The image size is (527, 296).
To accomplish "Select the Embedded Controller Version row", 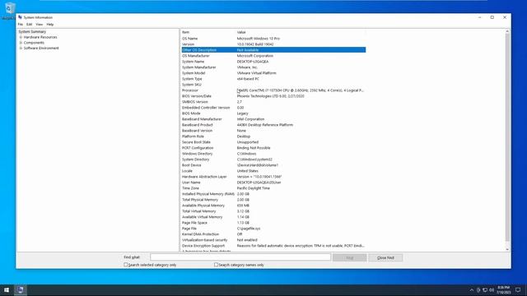I will [273, 108].
